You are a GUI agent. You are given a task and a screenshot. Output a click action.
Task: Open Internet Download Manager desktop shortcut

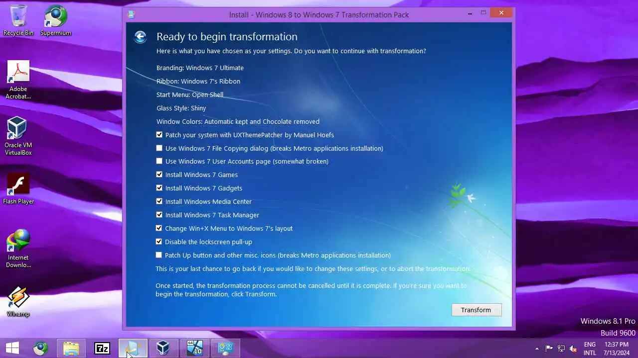tap(18, 249)
